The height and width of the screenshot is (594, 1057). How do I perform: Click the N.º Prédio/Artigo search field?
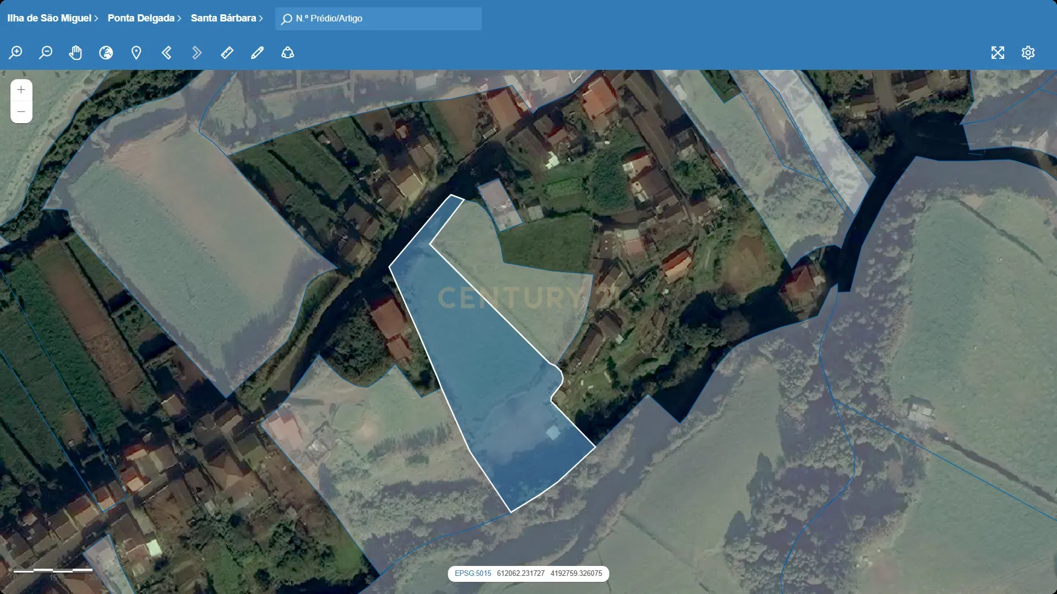[x=385, y=19]
